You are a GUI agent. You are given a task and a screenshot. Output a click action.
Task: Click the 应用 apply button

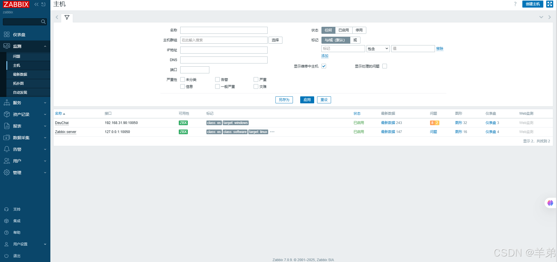point(307,100)
